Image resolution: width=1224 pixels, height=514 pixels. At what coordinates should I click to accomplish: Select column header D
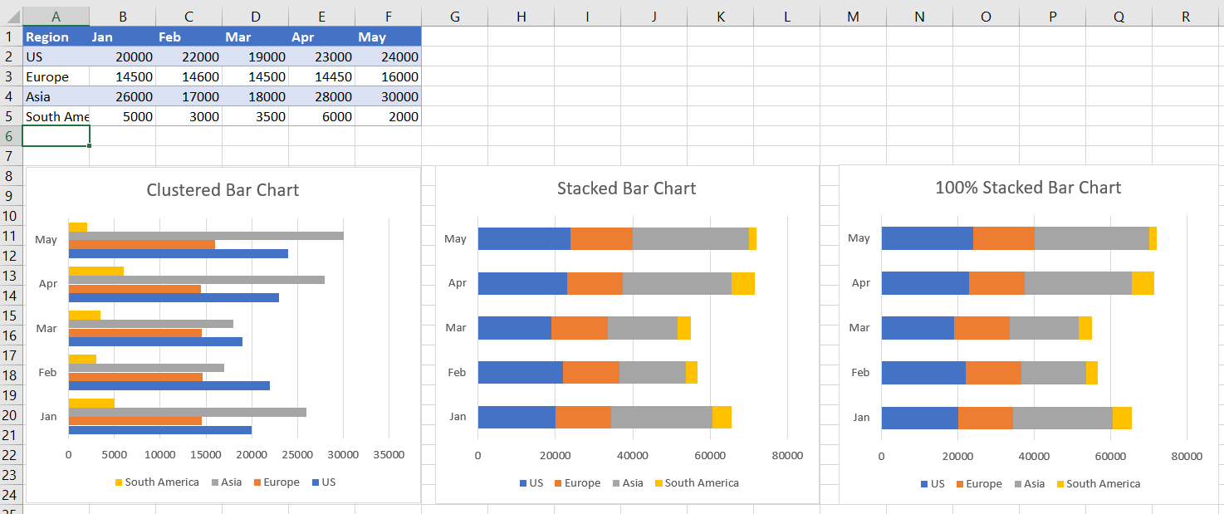click(255, 17)
